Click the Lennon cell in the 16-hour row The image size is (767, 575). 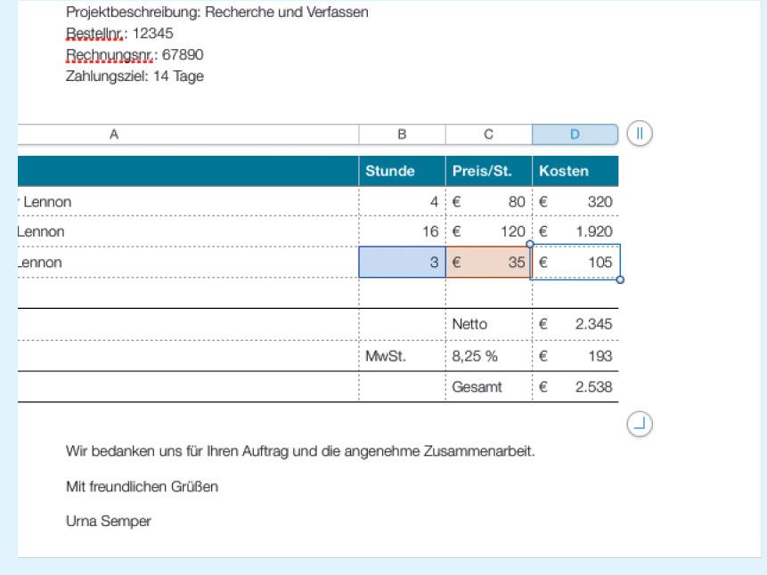coord(188,231)
